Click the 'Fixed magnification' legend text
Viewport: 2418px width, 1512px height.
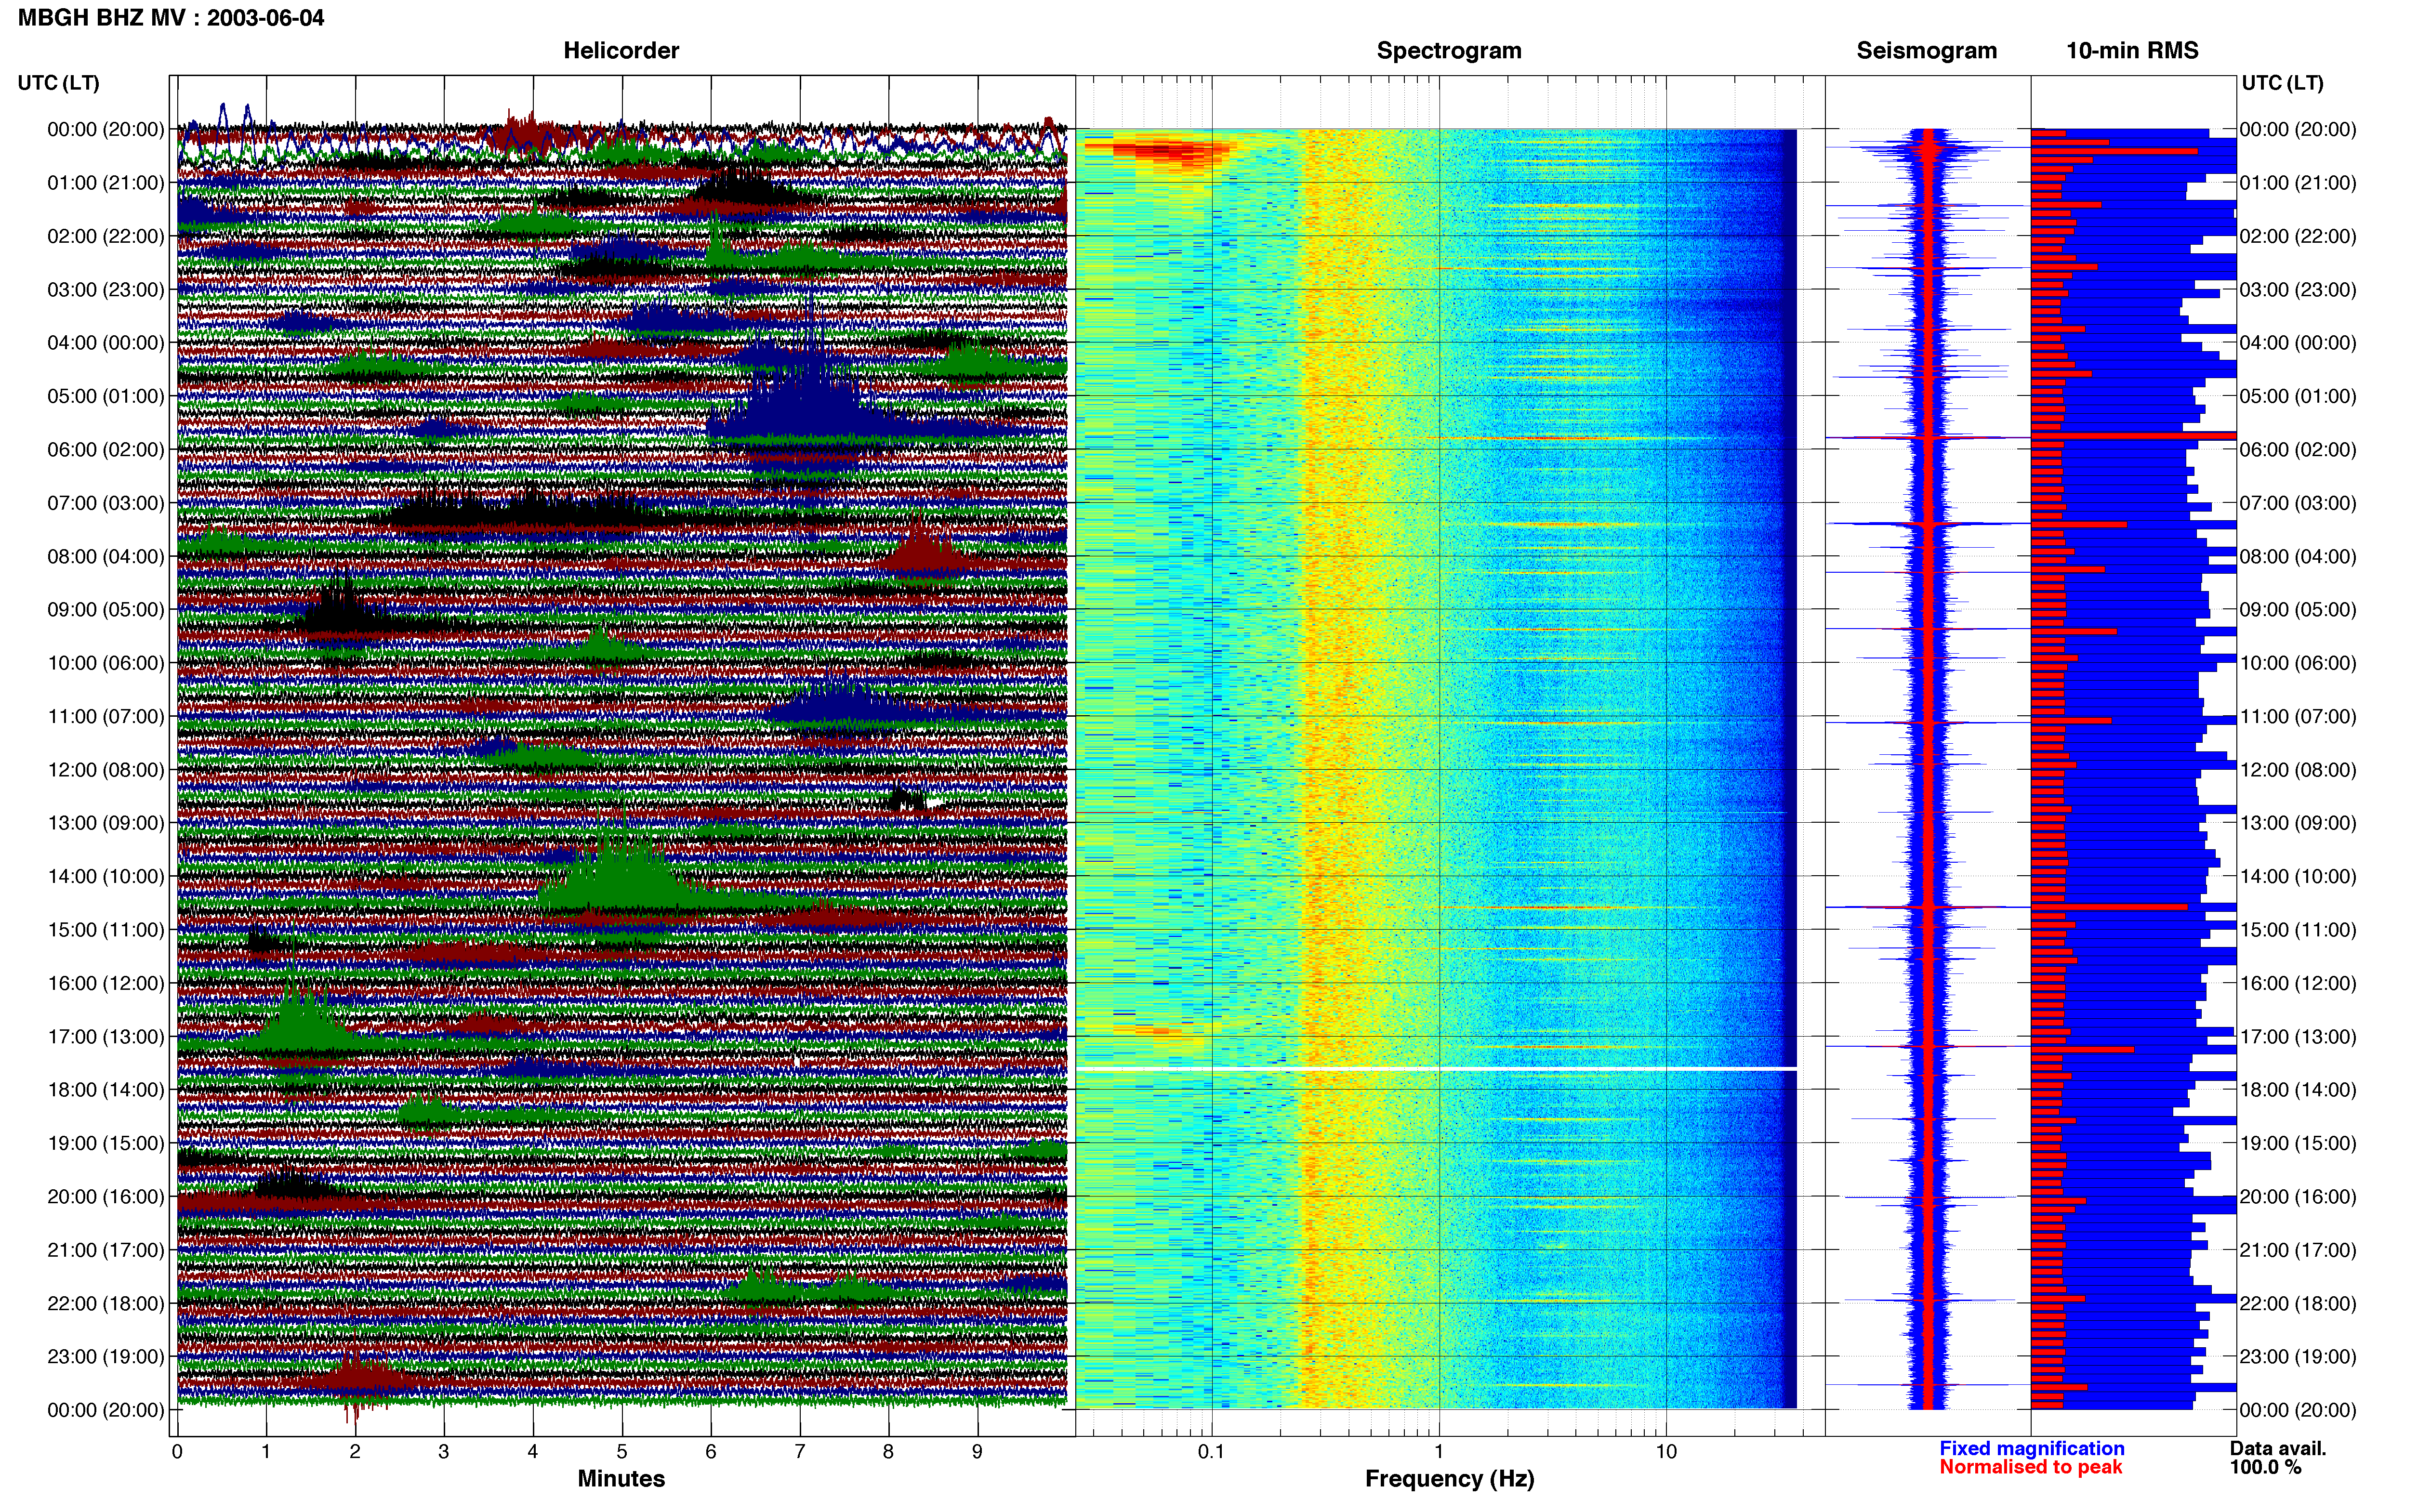2031,1448
